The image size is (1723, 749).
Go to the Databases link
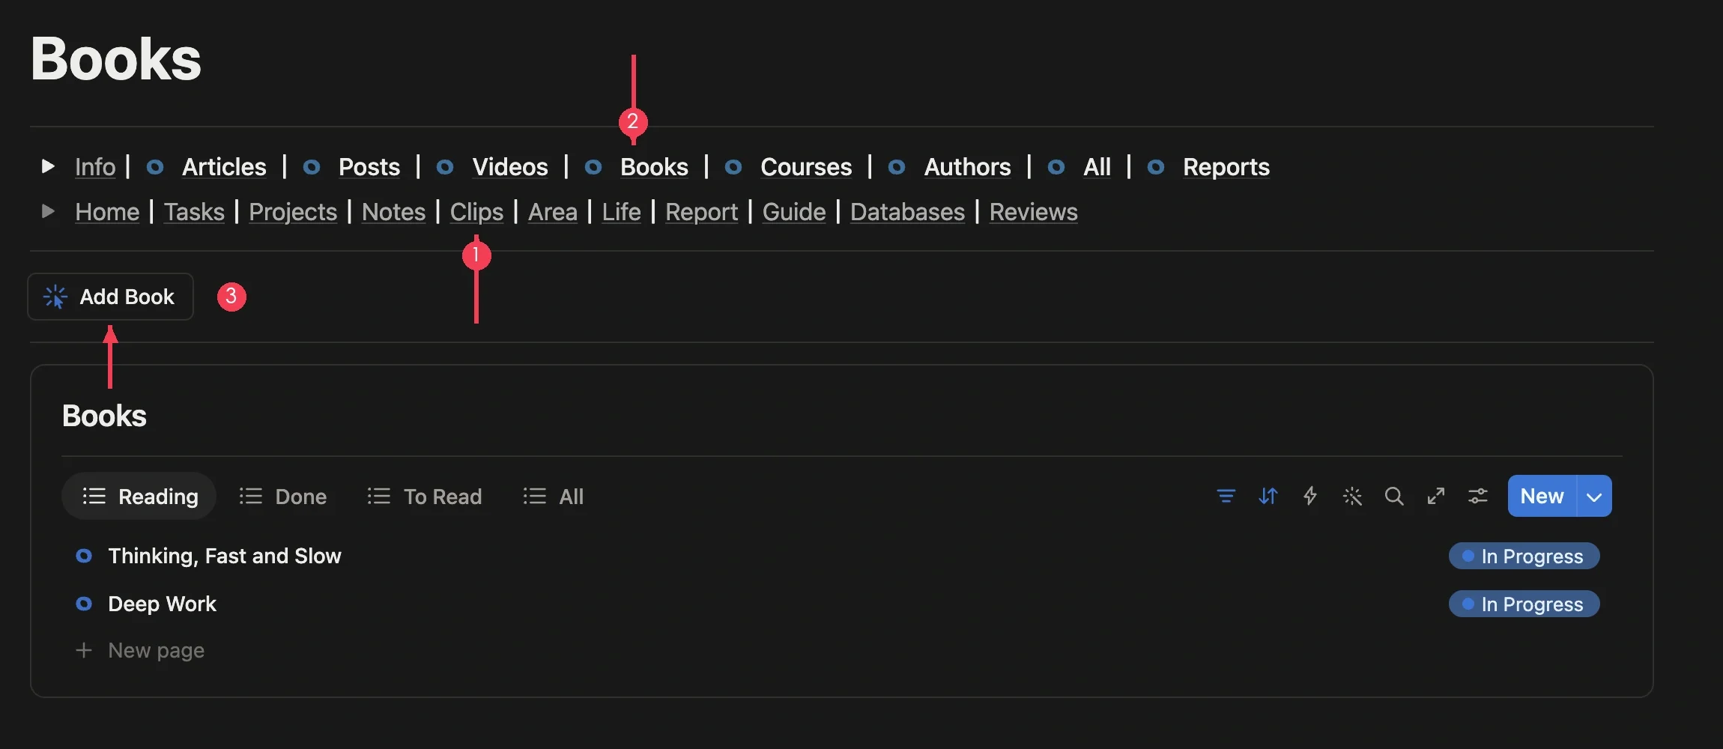pos(907,212)
